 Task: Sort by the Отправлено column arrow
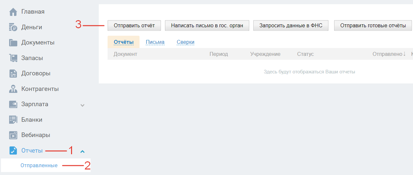click(x=405, y=54)
